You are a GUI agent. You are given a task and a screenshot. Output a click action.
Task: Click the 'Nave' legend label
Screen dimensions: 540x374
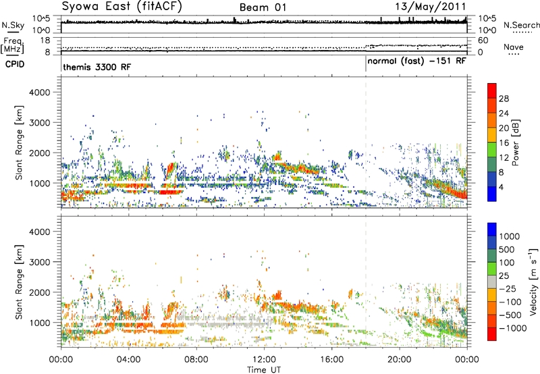pos(513,47)
